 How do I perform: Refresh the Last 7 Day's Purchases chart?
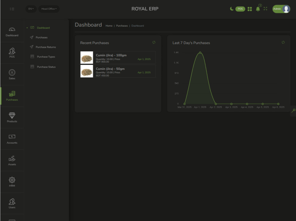[x=283, y=42]
